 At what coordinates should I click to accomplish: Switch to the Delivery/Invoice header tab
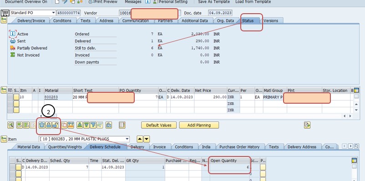click(31, 20)
